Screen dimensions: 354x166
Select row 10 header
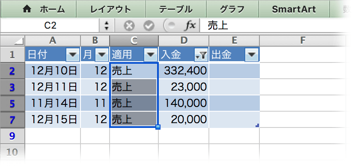12,152
